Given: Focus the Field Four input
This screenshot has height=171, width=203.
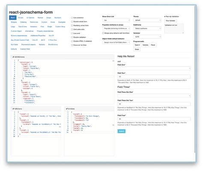Looking at the screenshot, I should coord(154,119).
